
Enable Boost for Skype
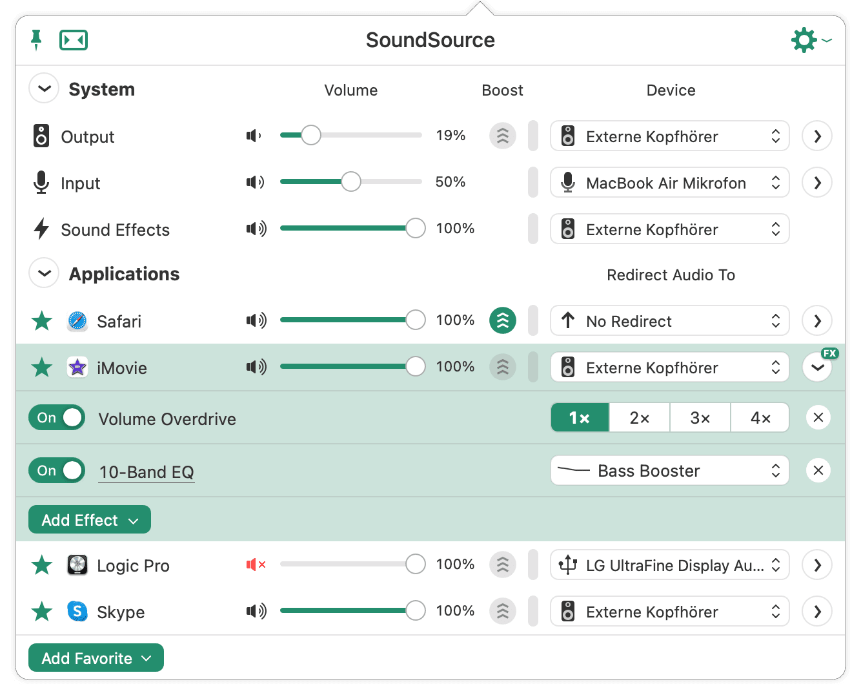coord(503,611)
